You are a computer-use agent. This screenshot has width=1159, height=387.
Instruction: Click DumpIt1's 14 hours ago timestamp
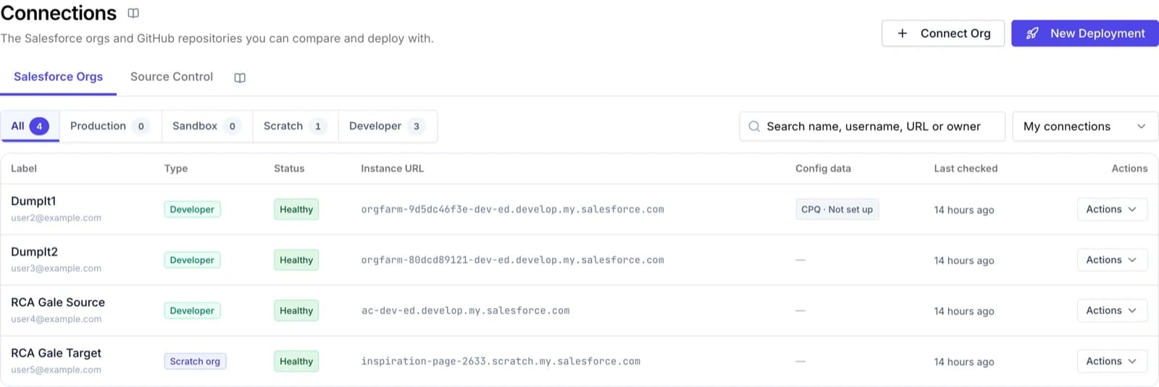(964, 210)
